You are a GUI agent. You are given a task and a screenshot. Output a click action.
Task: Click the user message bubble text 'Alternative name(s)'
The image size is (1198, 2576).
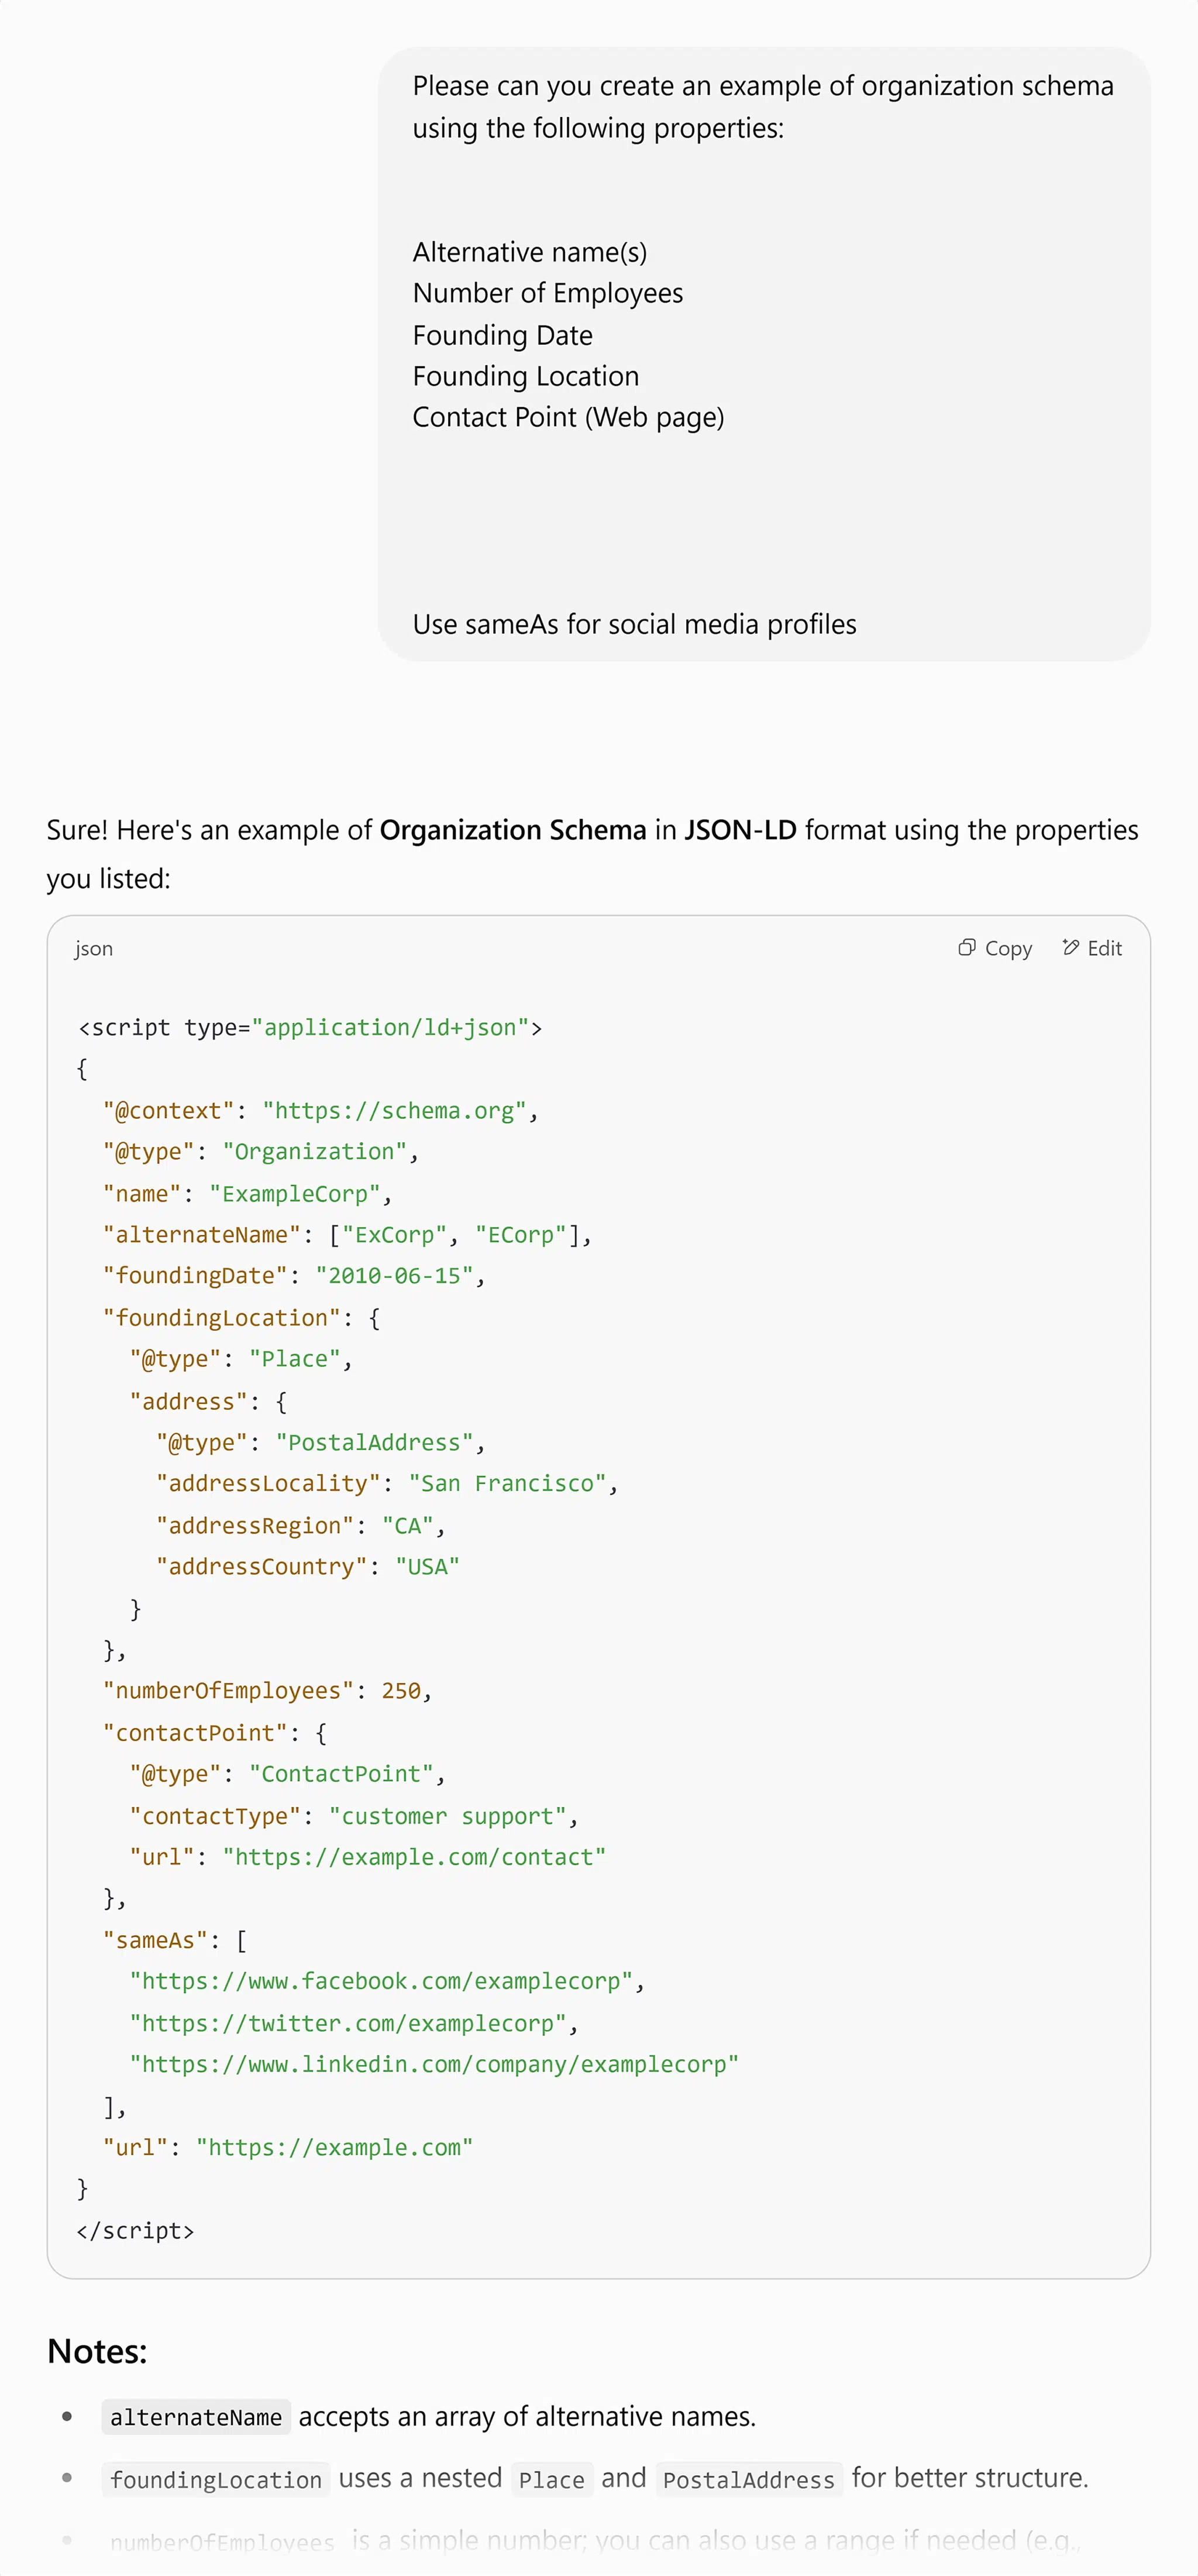pyautogui.click(x=530, y=252)
